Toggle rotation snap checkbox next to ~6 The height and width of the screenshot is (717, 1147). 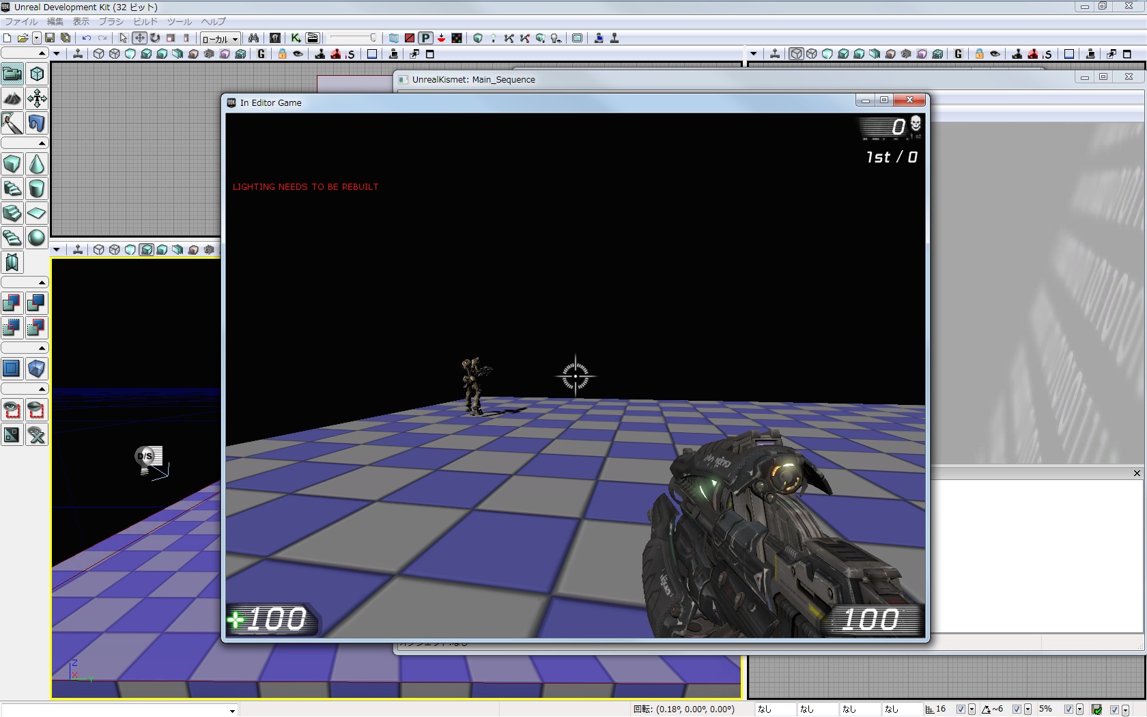pos(1017,709)
